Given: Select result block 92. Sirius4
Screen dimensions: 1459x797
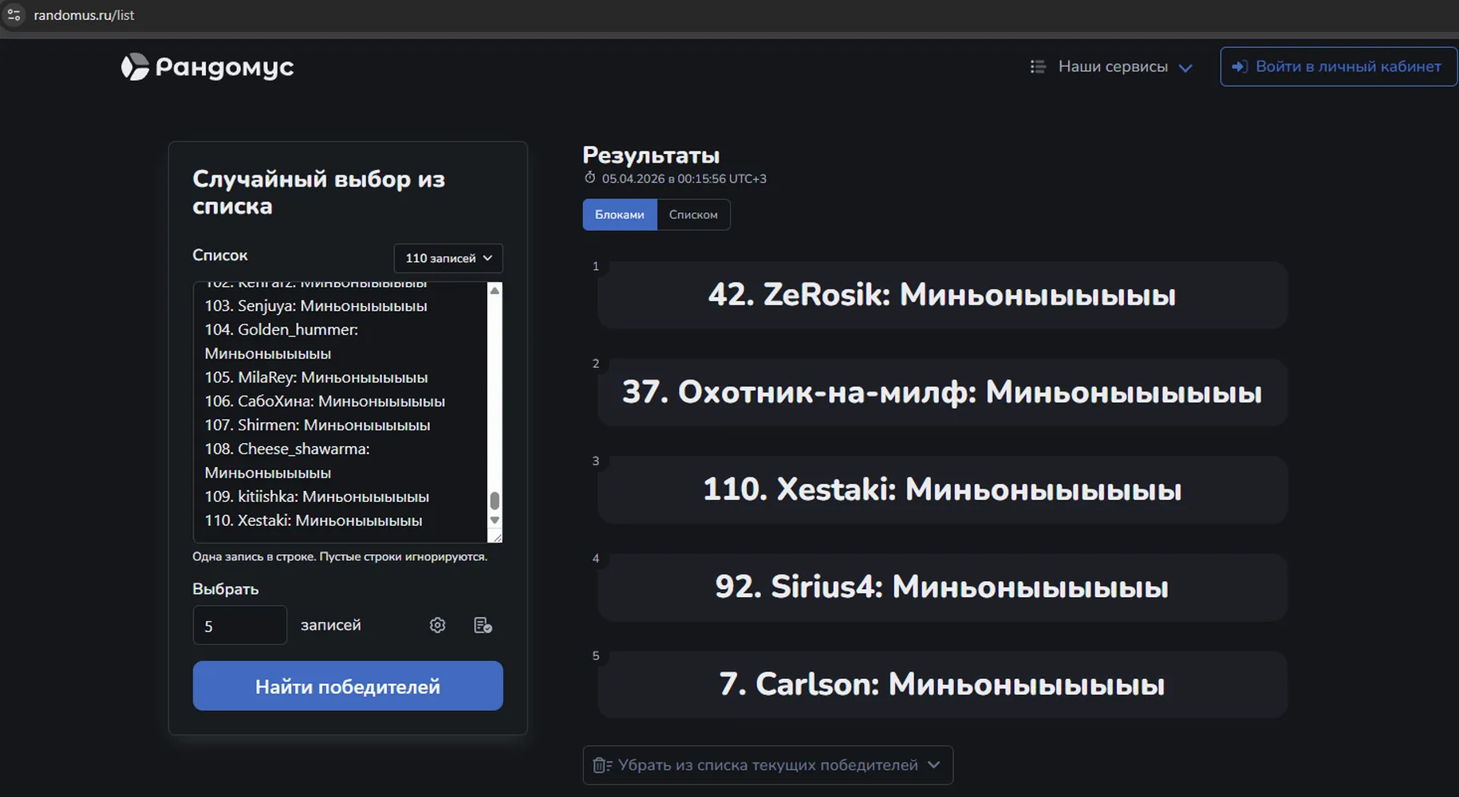Looking at the screenshot, I should 942,587.
